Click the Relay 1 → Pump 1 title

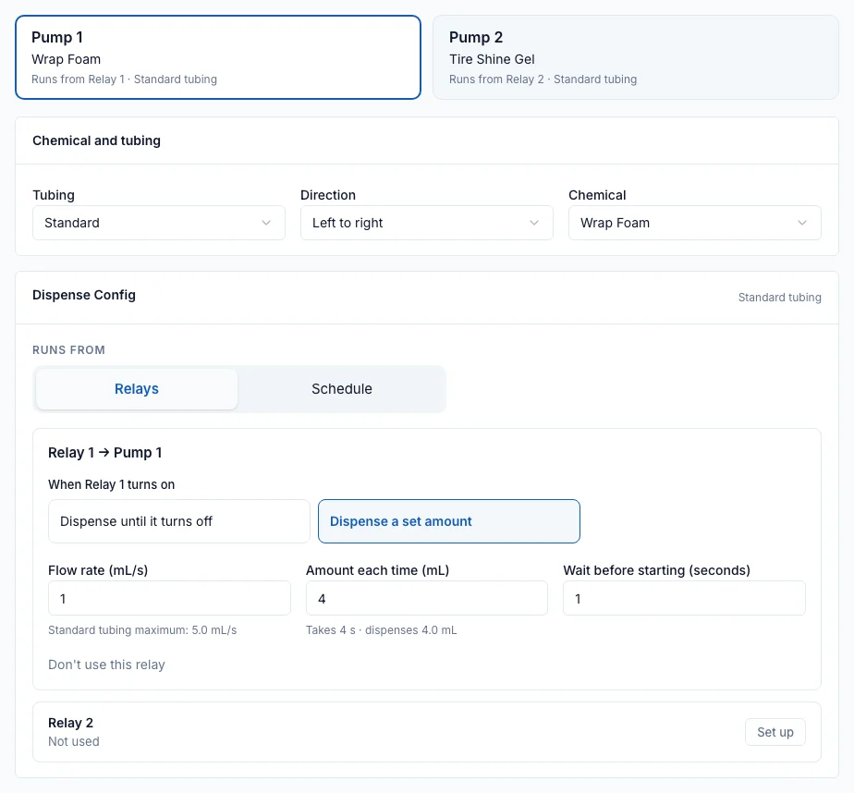click(x=105, y=453)
